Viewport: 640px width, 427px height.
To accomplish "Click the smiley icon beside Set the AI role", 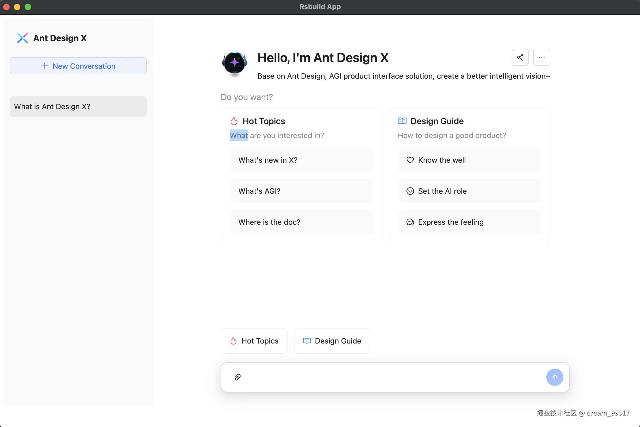I will tap(410, 191).
